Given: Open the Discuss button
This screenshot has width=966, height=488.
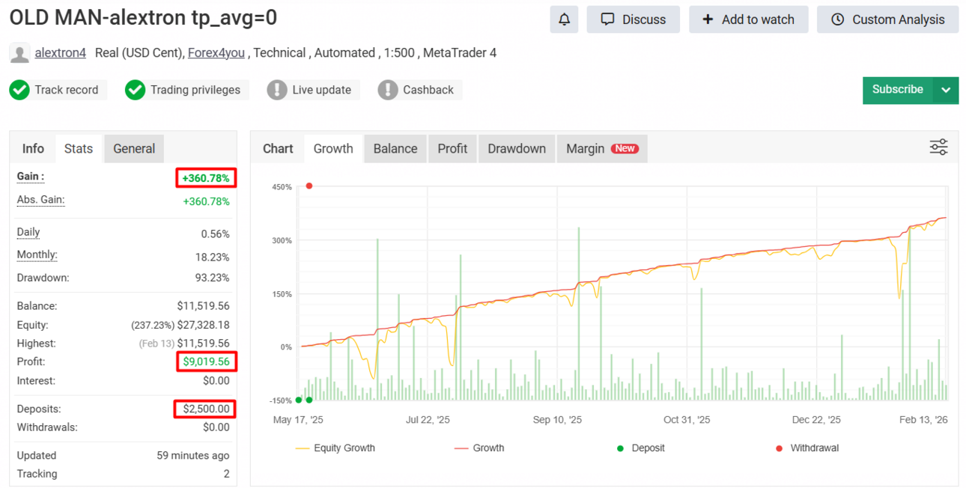Looking at the screenshot, I should (x=634, y=19).
